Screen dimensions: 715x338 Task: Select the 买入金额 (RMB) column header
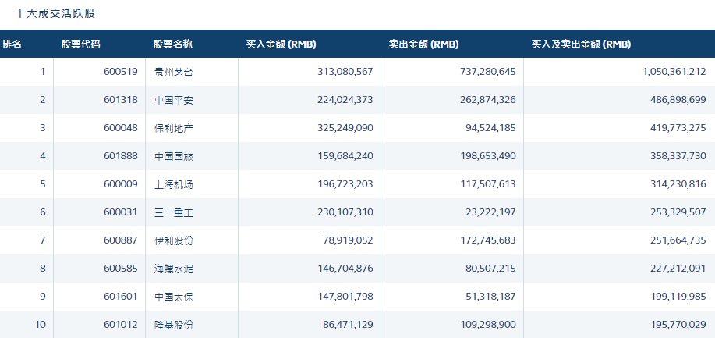281,44
